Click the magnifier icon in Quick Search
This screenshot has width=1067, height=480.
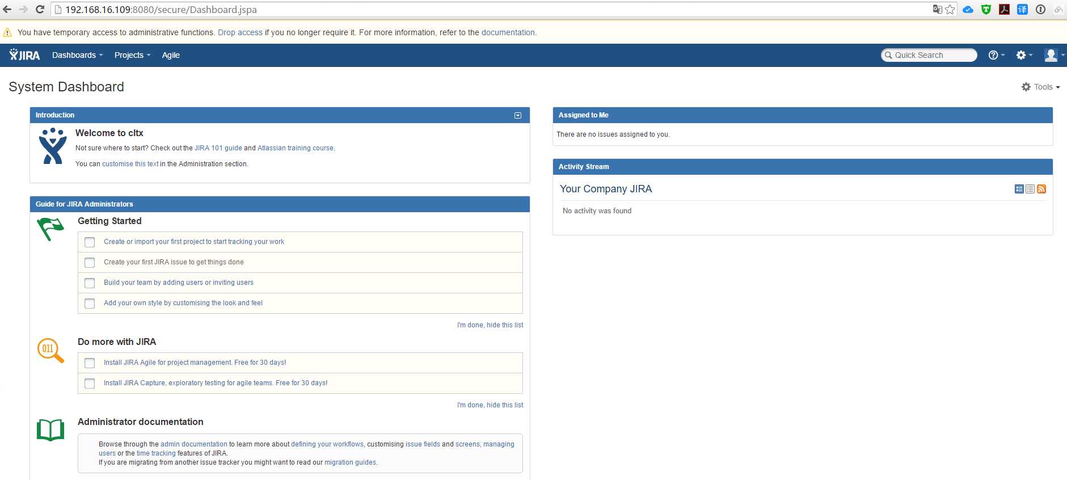pos(888,55)
